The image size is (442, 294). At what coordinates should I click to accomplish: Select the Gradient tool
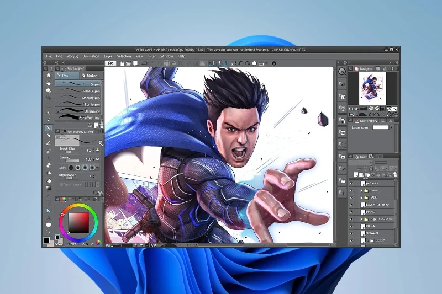coord(49,188)
